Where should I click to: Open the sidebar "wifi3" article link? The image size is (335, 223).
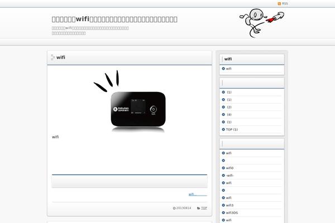click(x=229, y=205)
